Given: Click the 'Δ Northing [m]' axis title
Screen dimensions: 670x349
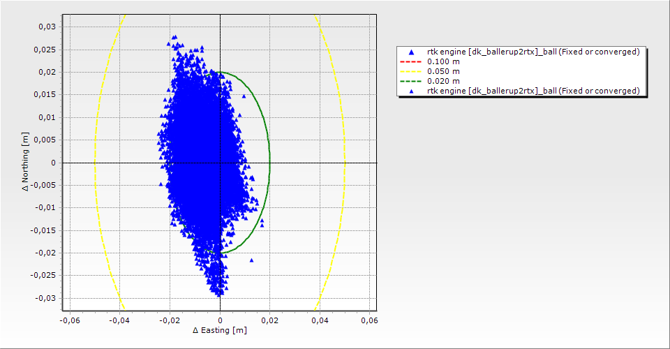Looking at the screenshot, I should (26, 161).
